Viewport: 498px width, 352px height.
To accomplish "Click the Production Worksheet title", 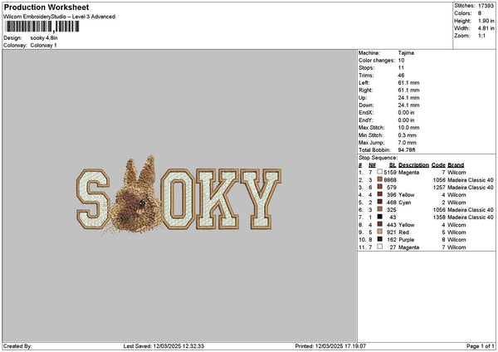I will (x=46, y=7).
